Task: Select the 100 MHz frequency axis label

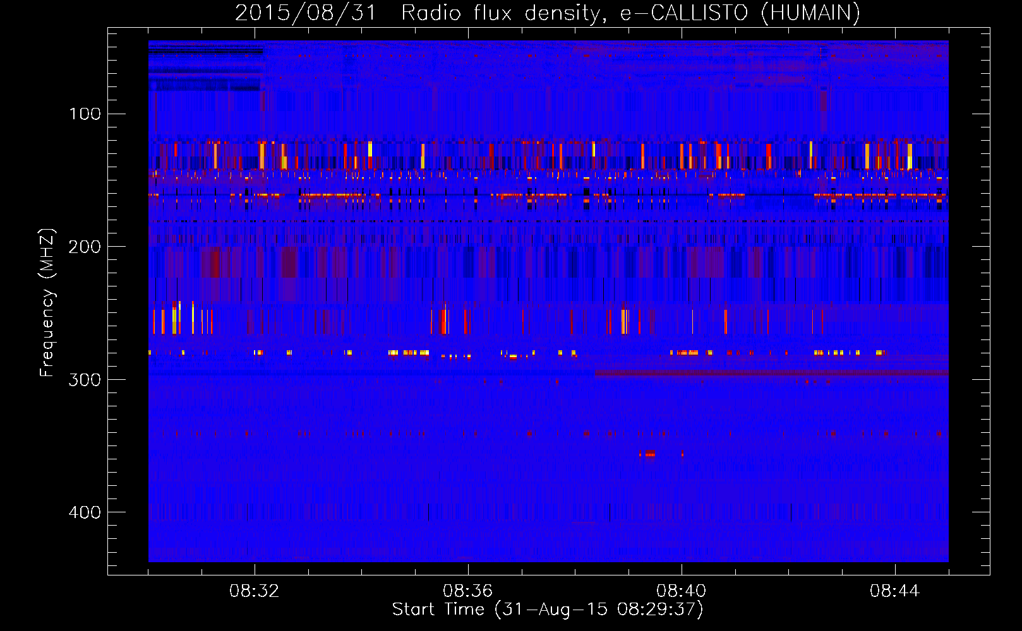Action: pyautogui.click(x=85, y=114)
